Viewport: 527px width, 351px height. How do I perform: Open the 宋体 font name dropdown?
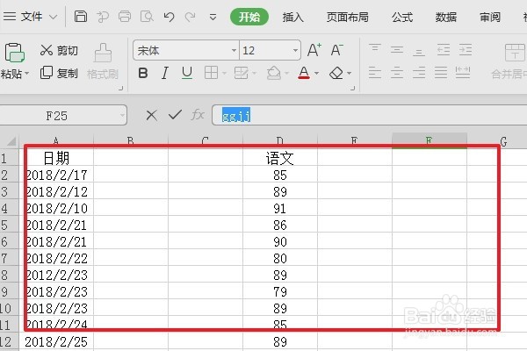click(x=234, y=51)
